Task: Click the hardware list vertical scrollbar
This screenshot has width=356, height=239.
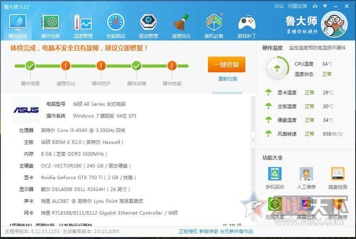Action: click(x=253, y=140)
